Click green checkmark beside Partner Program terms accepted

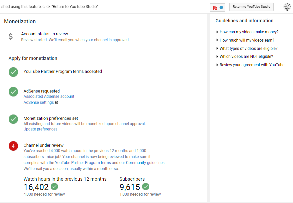coord(13,72)
